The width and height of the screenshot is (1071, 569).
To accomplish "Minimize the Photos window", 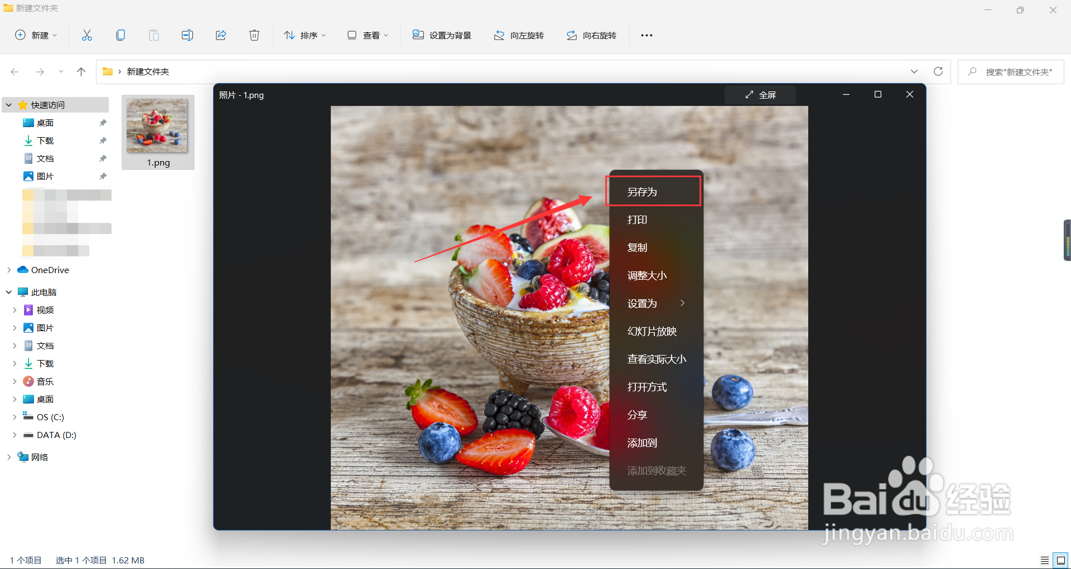I will 846,95.
